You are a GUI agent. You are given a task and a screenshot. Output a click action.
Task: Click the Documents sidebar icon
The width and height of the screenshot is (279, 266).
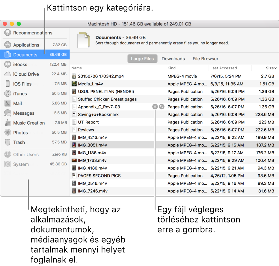click(8, 55)
